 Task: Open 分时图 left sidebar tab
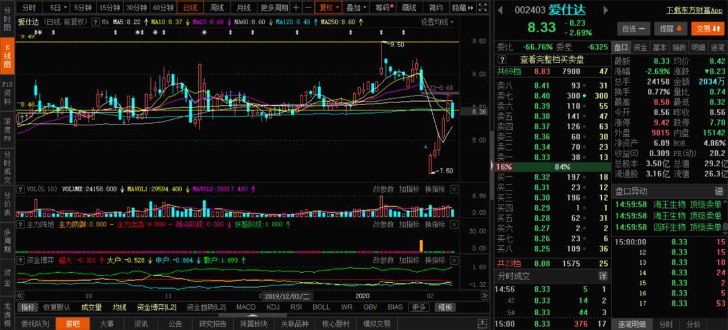[x=7, y=19]
